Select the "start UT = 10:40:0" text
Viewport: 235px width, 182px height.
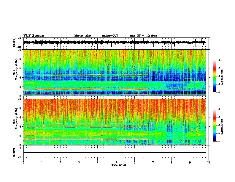point(143,36)
